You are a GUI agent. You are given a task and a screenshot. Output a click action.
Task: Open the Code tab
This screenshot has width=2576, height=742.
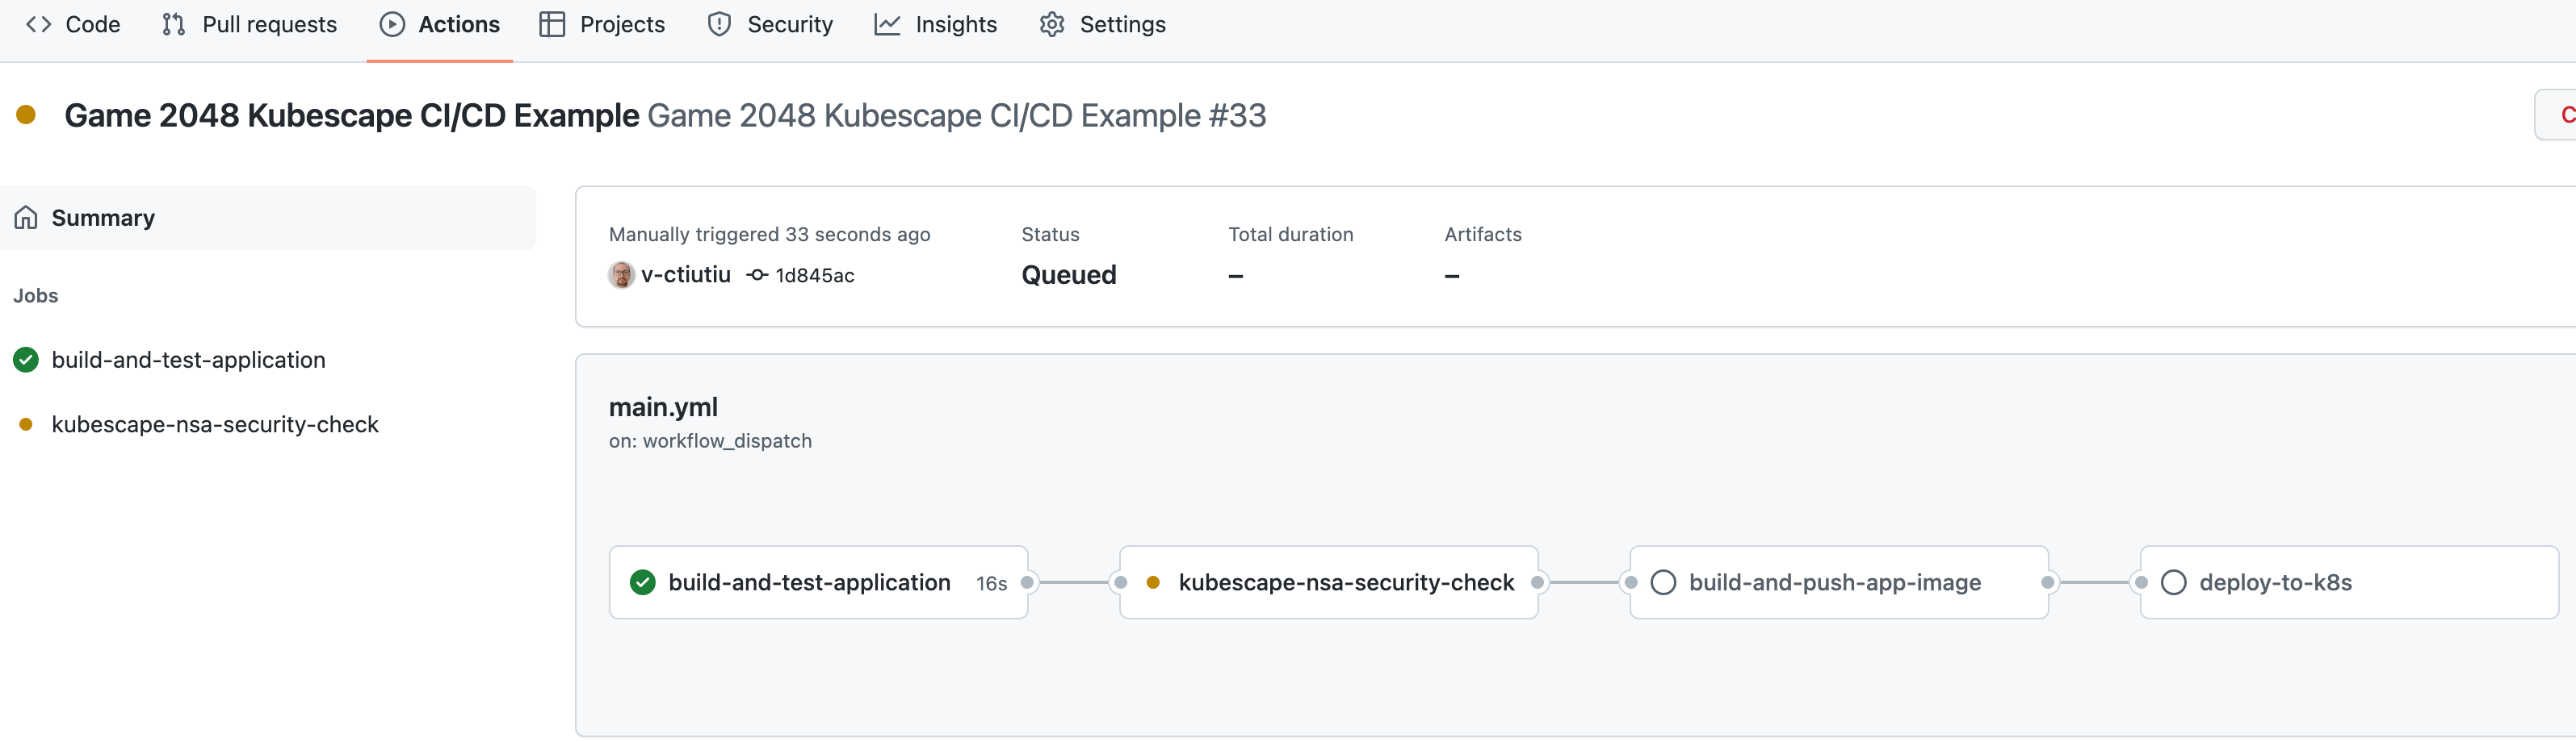(73, 25)
